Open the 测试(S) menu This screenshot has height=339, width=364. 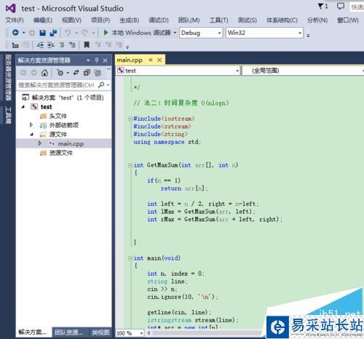click(248, 20)
